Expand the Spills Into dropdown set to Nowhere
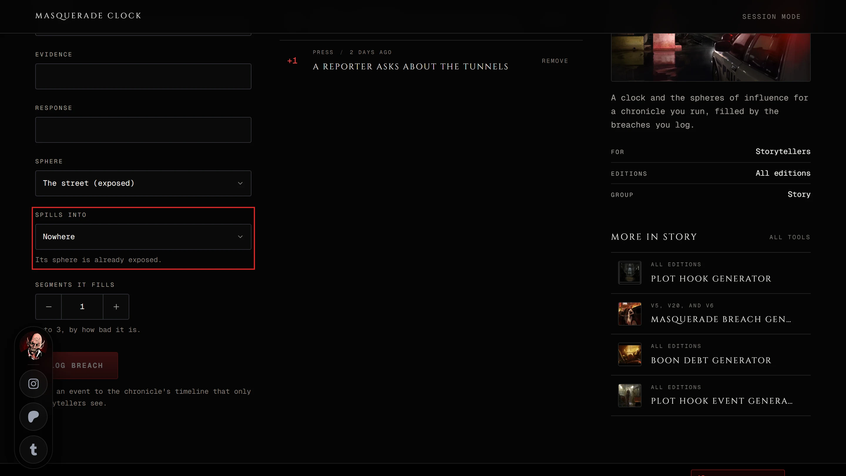846x476 pixels. pos(143,237)
